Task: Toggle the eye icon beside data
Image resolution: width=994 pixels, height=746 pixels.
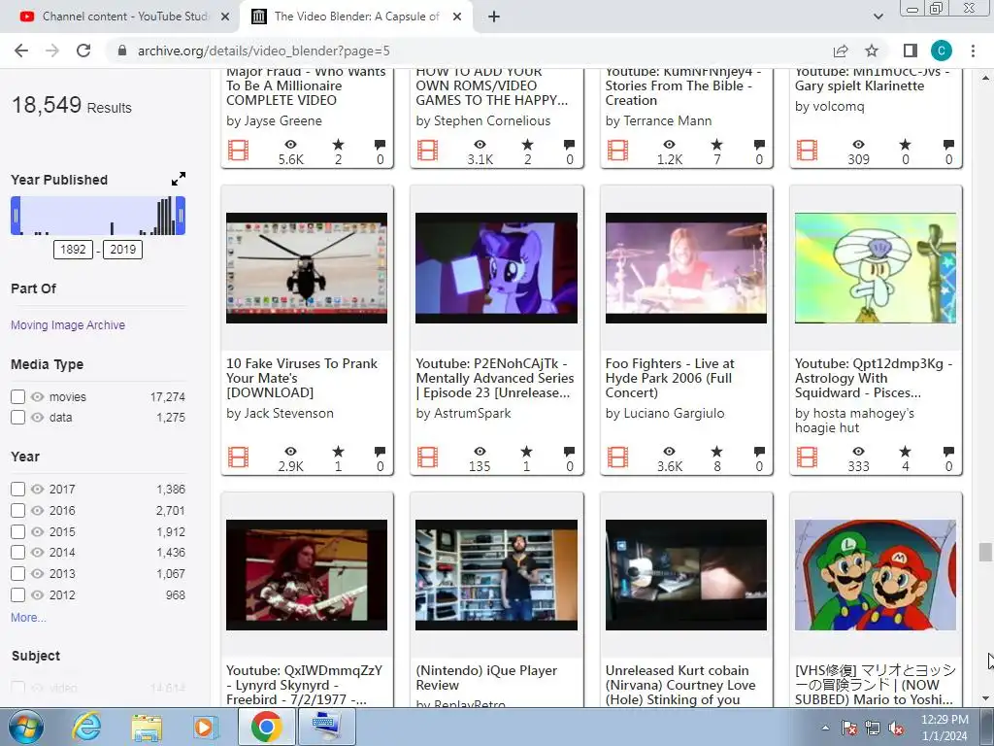Action: pyautogui.click(x=38, y=418)
